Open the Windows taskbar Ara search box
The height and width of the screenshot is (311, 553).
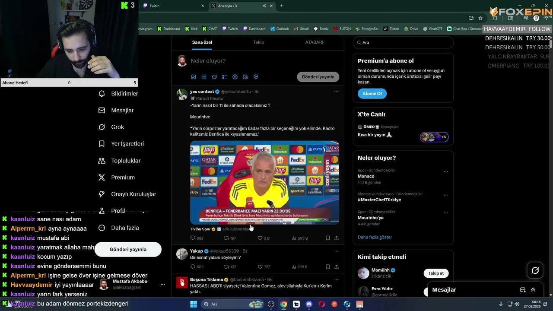click(x=232, y=304)
